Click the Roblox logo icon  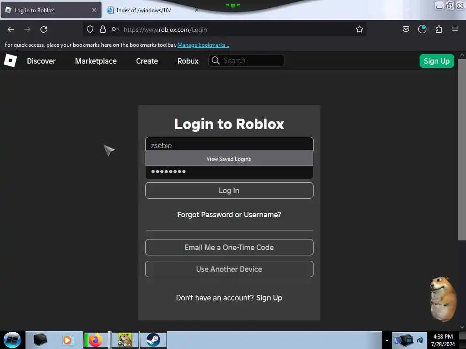pos(10,60)
